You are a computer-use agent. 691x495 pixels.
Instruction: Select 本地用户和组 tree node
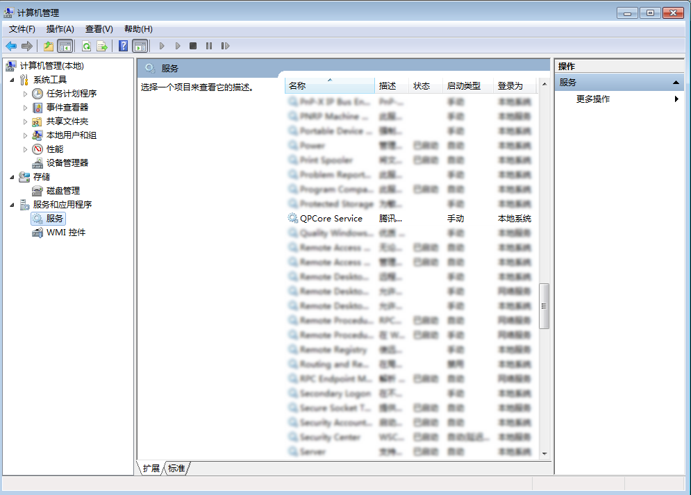pos(72,135)
